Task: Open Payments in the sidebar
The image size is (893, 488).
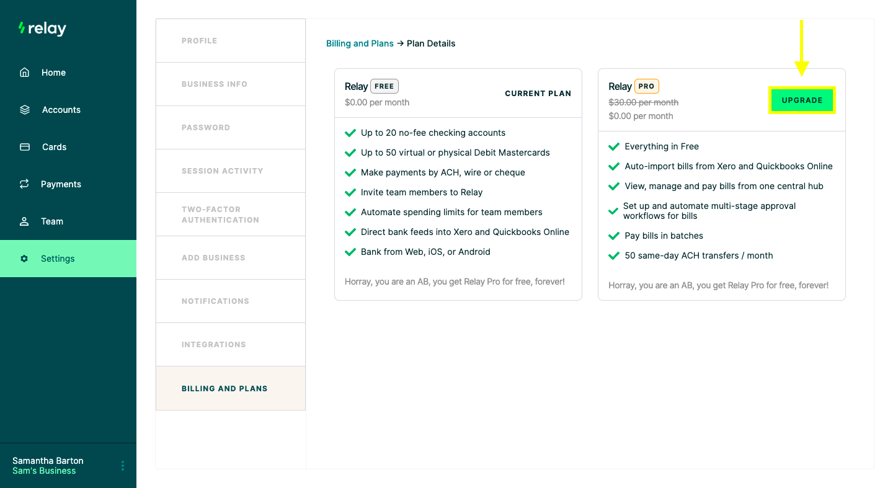Action: click(68, 184)
